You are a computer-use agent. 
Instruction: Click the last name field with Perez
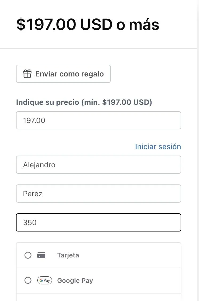tap(98, 194)
